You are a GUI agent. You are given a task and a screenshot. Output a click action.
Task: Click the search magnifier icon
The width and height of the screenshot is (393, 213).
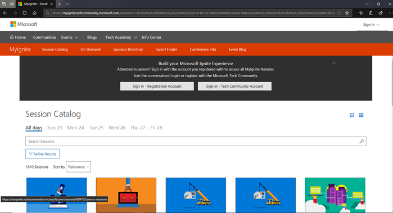[x=362, y=141]
